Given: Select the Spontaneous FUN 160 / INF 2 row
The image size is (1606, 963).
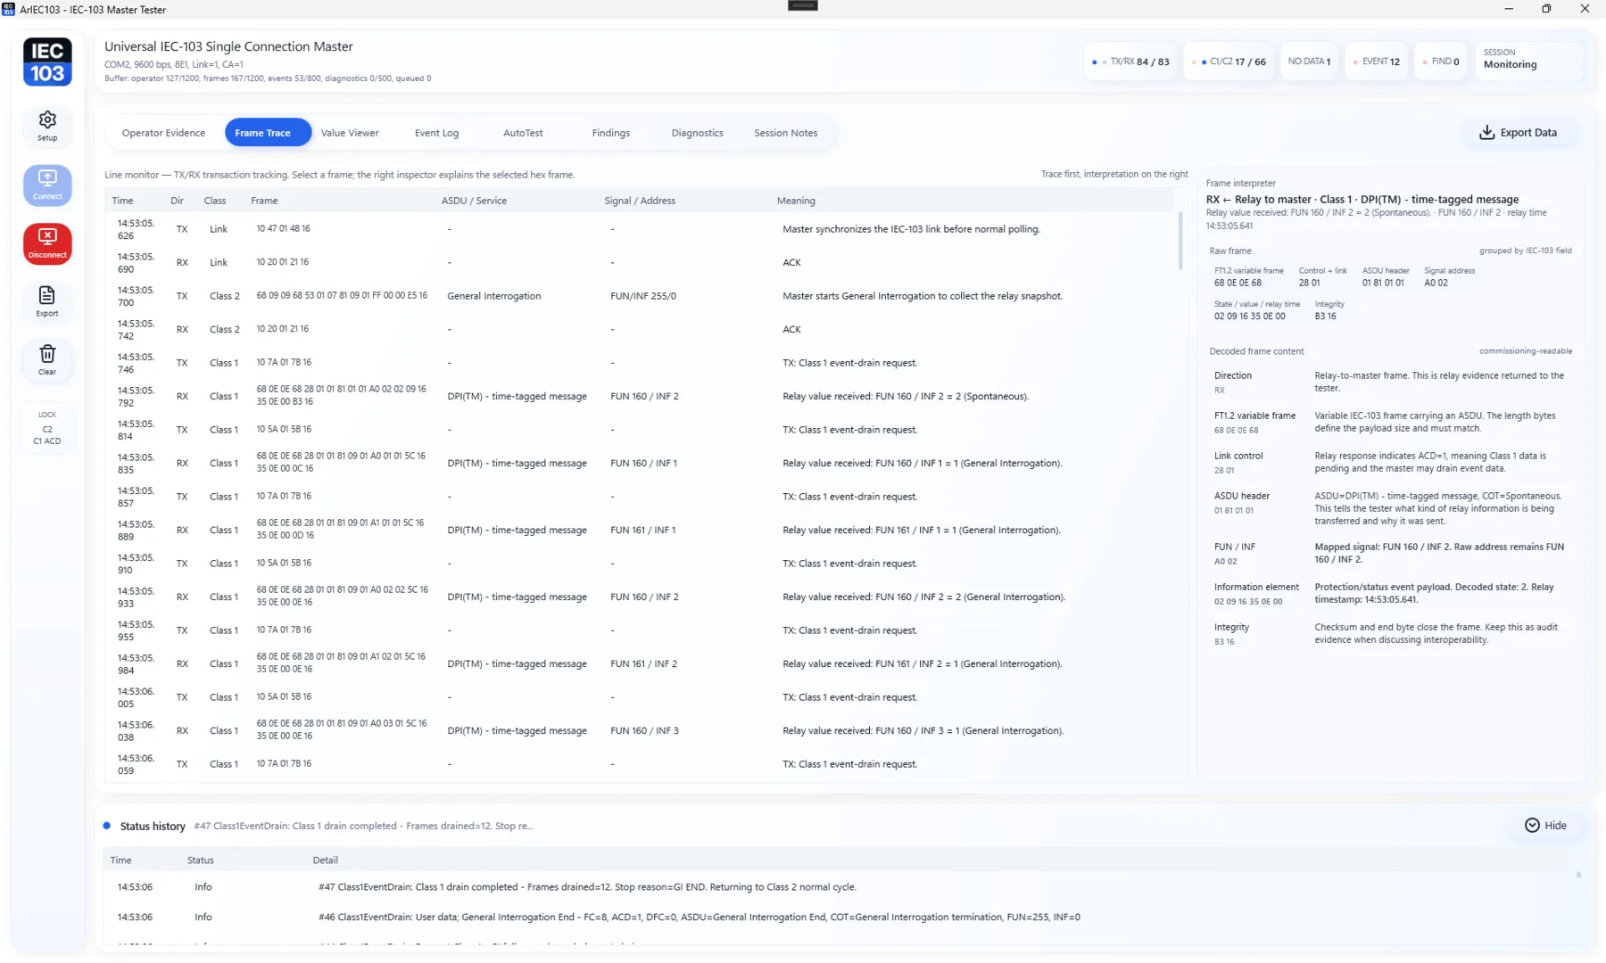Looking at the screenshot, I should (x=642, y=396).
